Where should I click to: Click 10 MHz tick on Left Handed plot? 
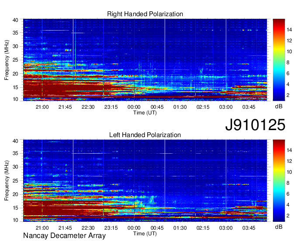pos(16,220)
